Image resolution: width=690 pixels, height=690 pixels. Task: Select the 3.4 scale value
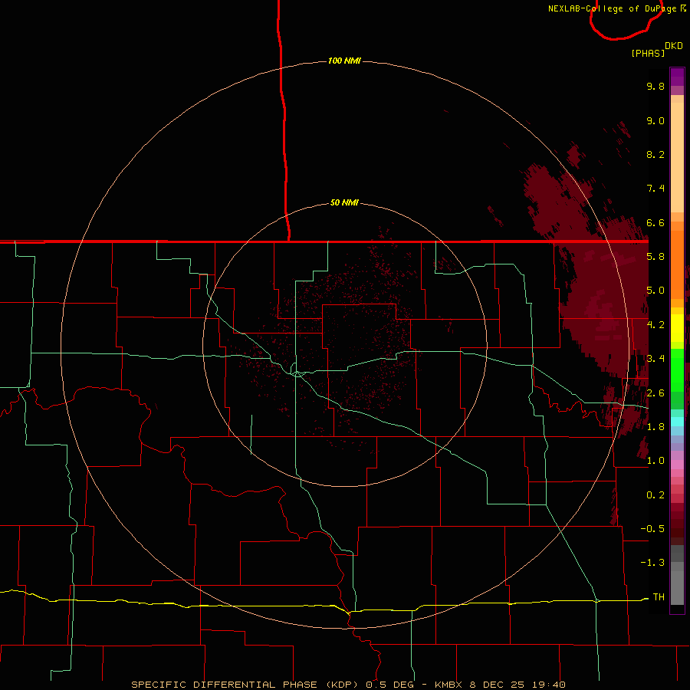click(x=655, y=359)
